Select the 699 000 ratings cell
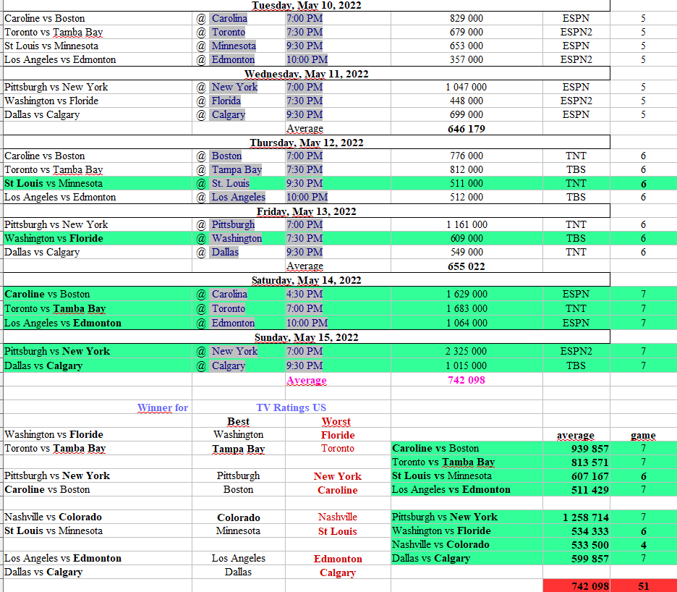 [x=467, y=114]
